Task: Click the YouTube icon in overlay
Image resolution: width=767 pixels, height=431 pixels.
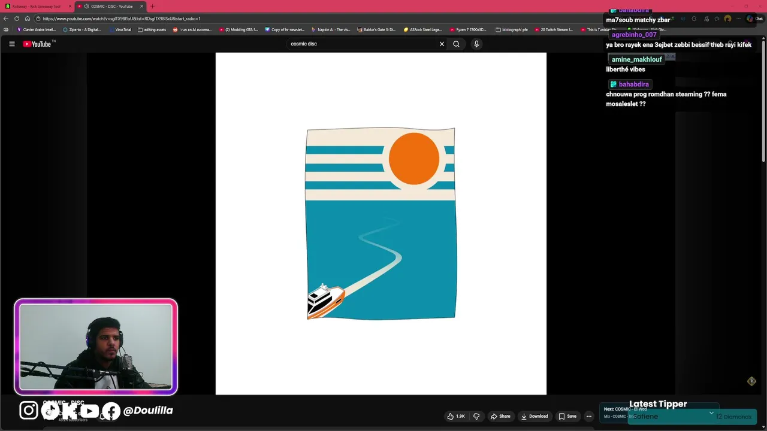Action: 89,411
